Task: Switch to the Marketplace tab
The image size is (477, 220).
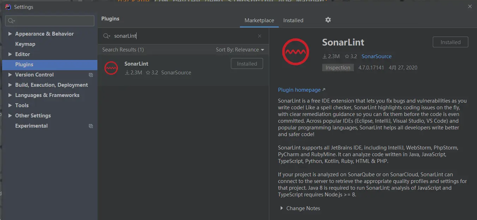Action: click(x=259, y=20)
